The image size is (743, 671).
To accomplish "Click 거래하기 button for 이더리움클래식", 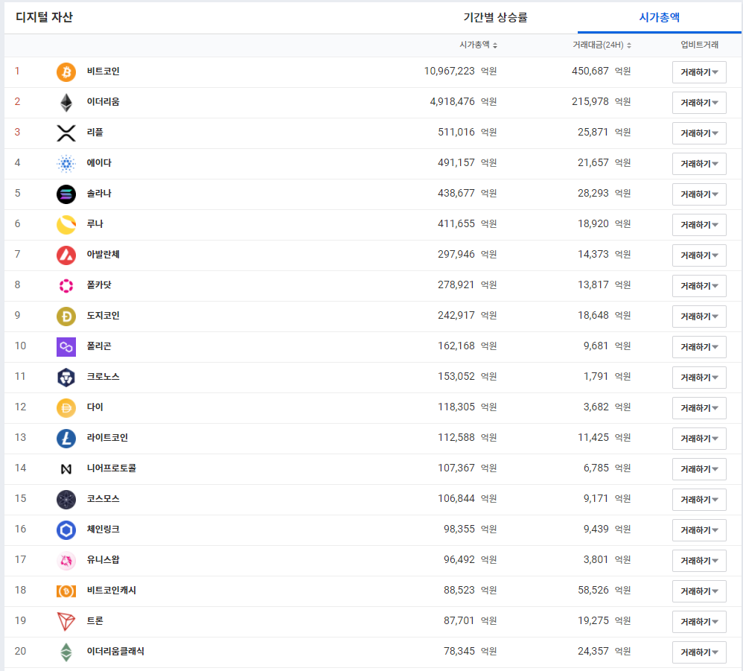I will tap(699, 652).
